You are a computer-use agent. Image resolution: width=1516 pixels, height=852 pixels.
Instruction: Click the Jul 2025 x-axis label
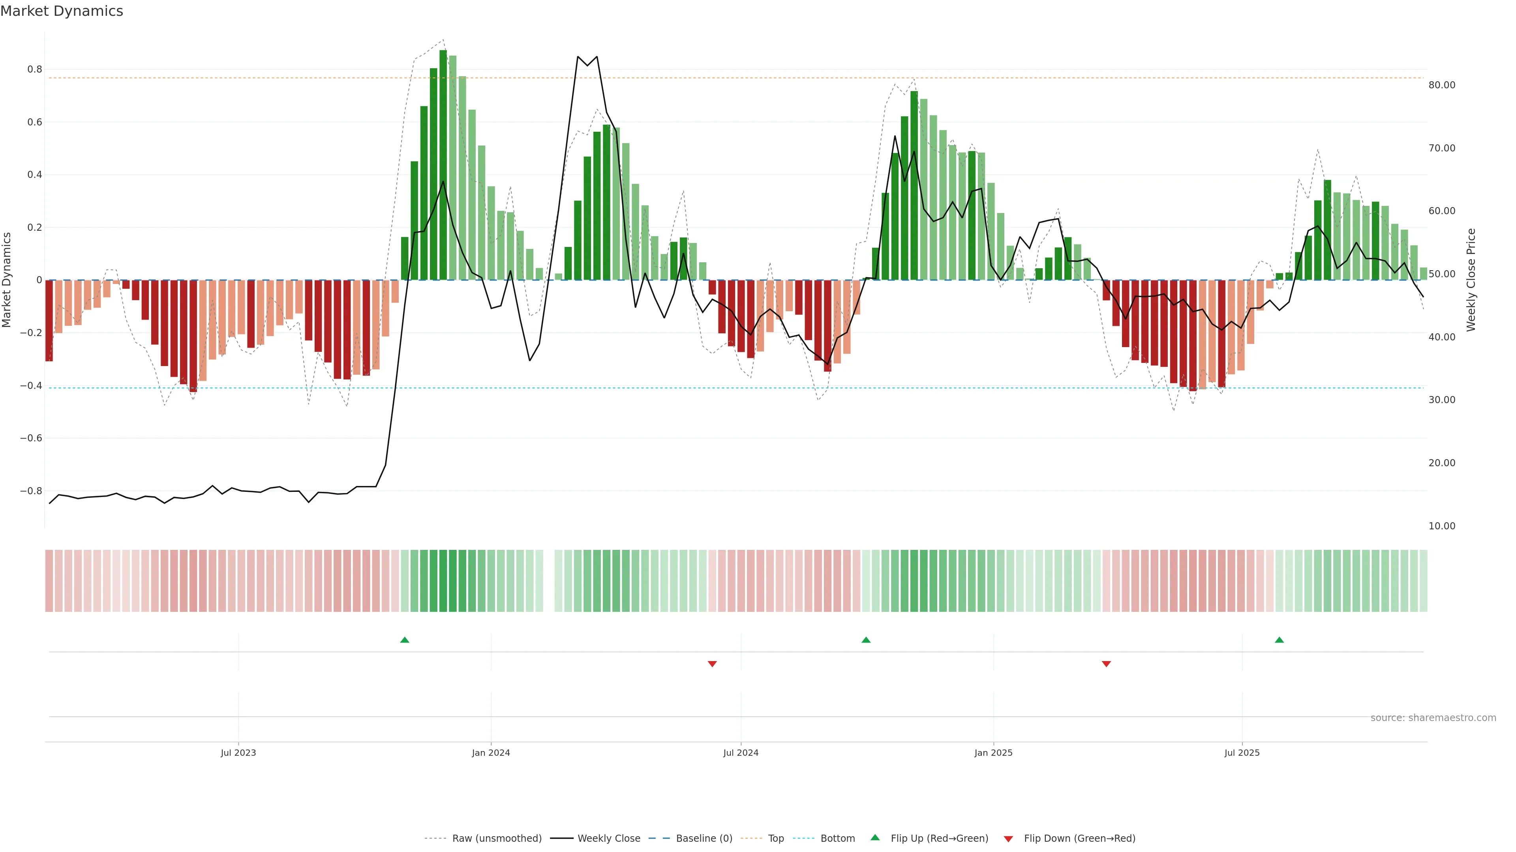tap(1242, 753)
